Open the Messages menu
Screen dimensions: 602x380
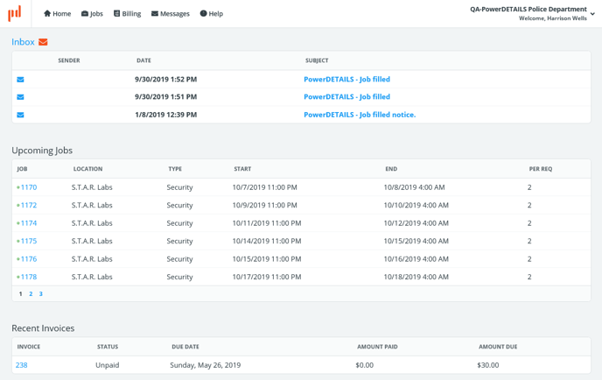point(170,14)
